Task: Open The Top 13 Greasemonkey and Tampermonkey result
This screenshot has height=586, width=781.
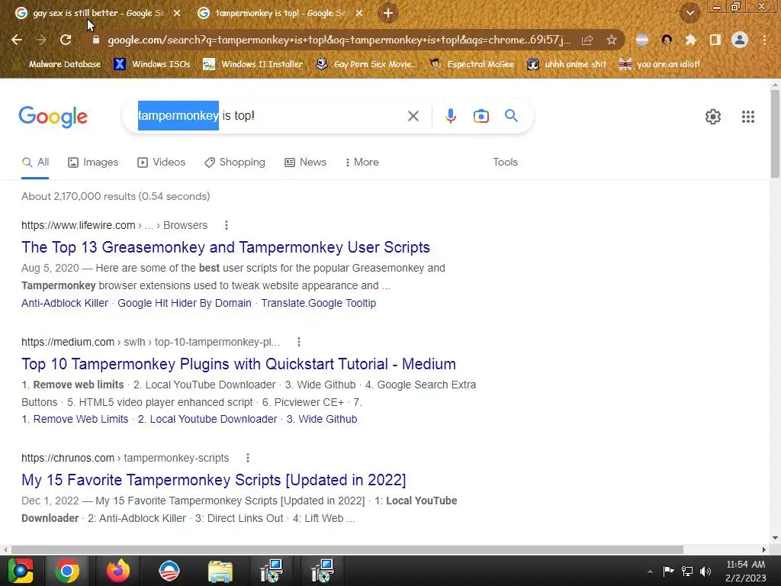Action: click(226, 247)
